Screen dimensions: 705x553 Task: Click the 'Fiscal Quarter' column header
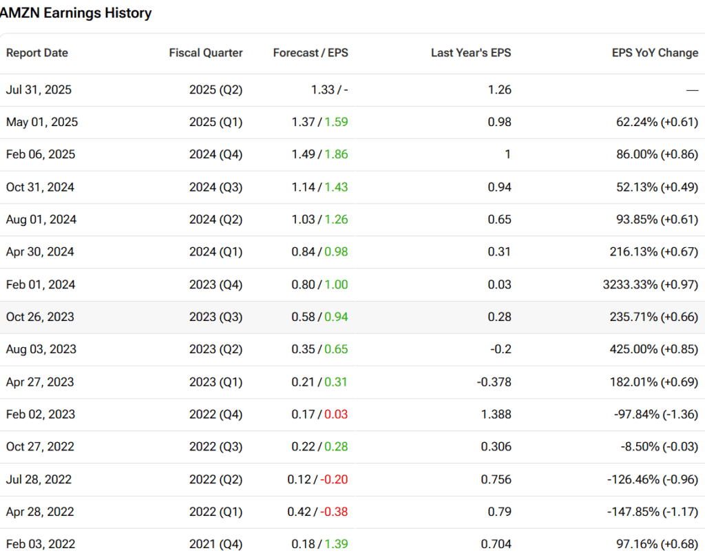(x=205, y=53)
